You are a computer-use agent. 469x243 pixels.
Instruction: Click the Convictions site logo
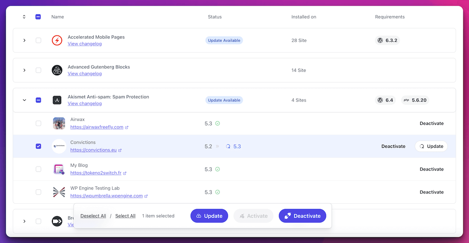tap(59, 146)
